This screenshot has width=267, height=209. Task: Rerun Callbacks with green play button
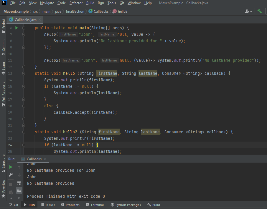[11, 167]
